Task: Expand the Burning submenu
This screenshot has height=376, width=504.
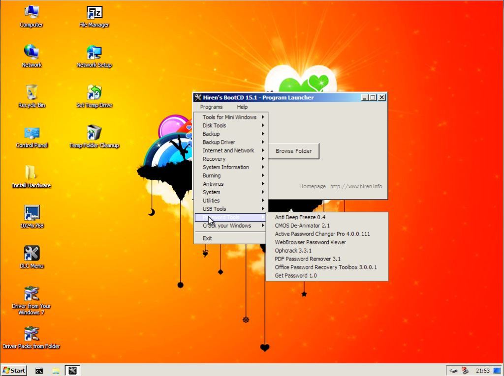Action: [231, 175]
